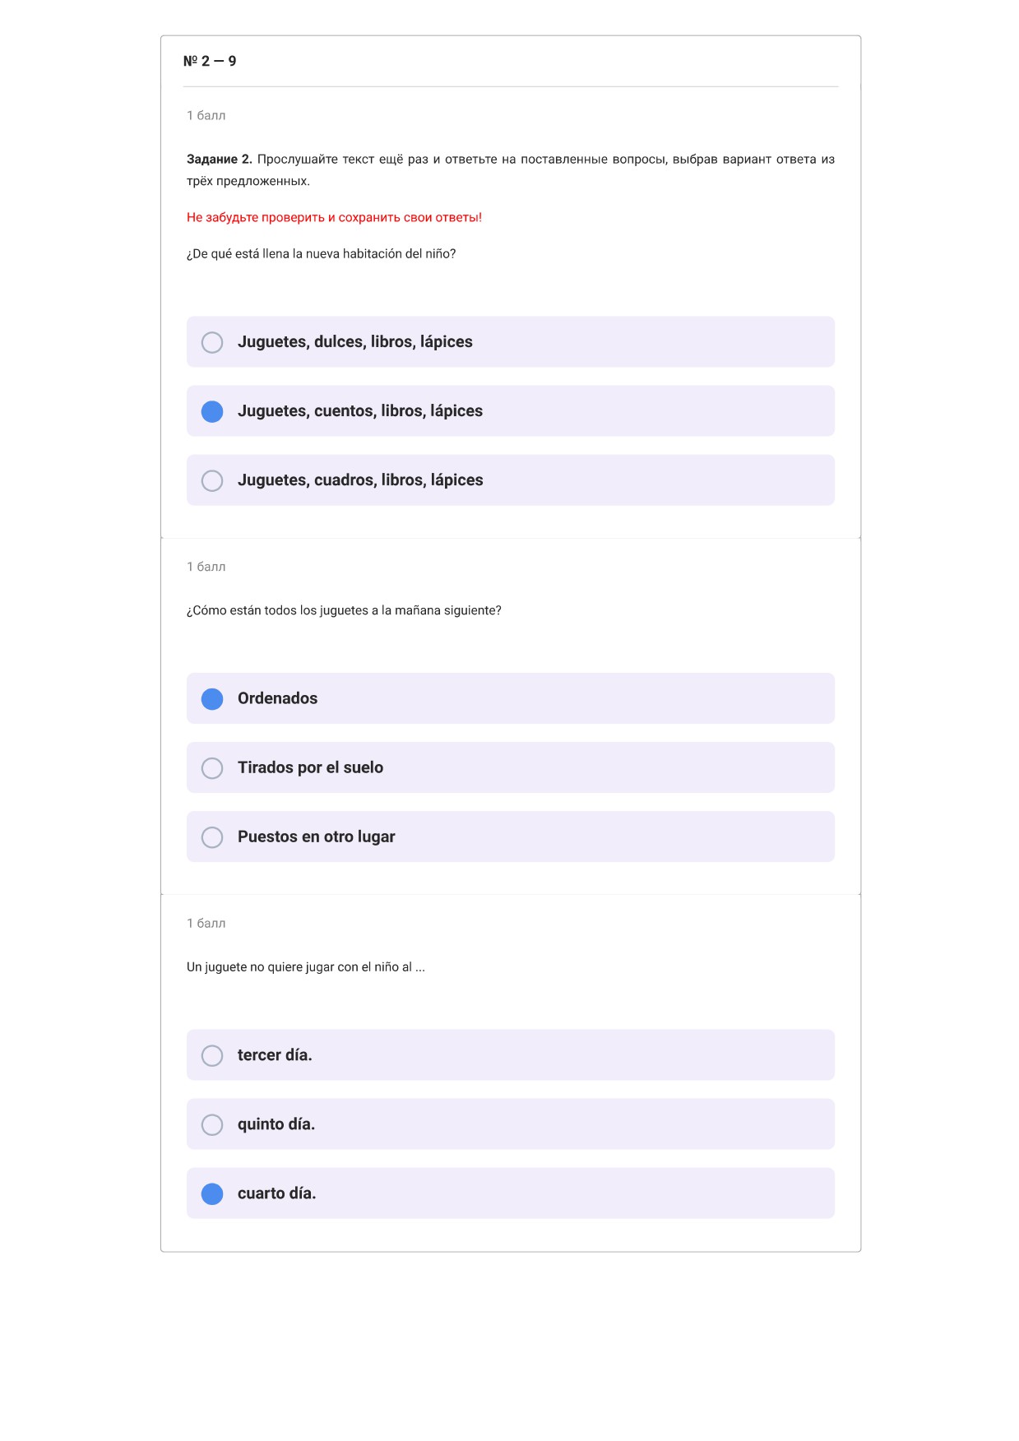
Task: Click the '№ 2 — 9' heading
Action: [x=210, y=61]
